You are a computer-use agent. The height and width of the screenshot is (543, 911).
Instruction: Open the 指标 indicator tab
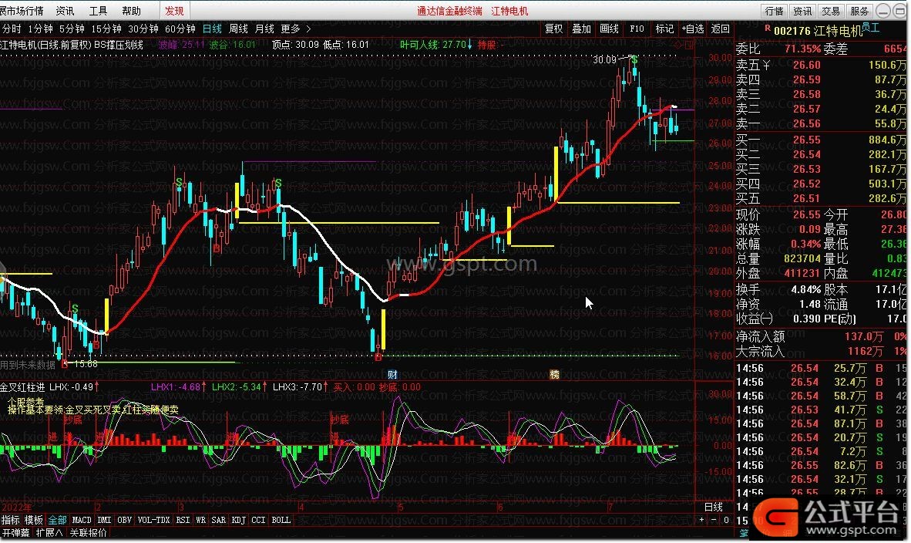[11, 520]
